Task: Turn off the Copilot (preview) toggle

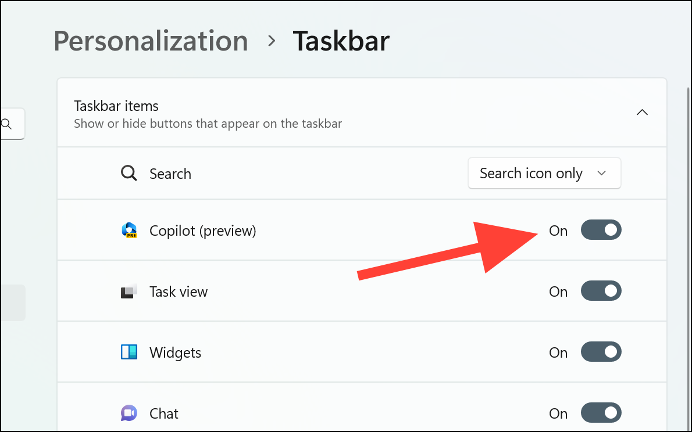Action: point(601,230)
